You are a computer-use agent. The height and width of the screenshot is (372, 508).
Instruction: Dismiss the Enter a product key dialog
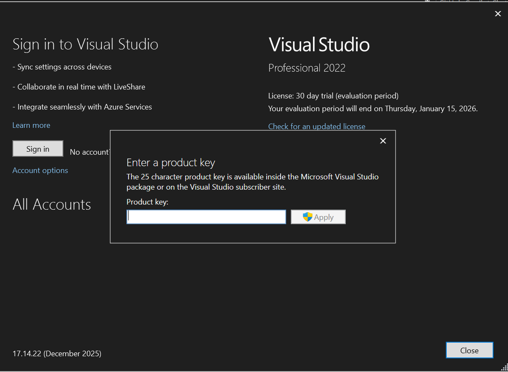point(383,141)
